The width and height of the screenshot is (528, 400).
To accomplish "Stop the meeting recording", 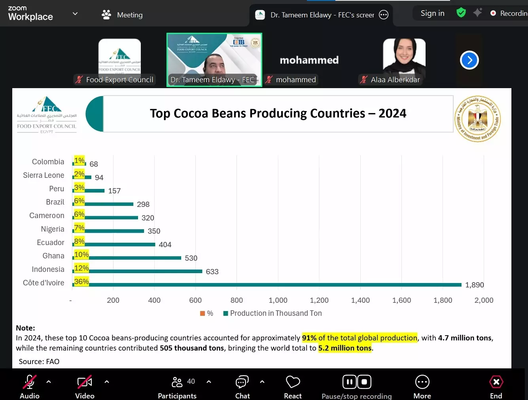I will 364,382.
